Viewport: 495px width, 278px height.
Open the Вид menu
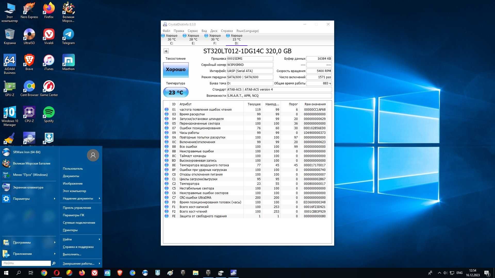click(204, 31)
